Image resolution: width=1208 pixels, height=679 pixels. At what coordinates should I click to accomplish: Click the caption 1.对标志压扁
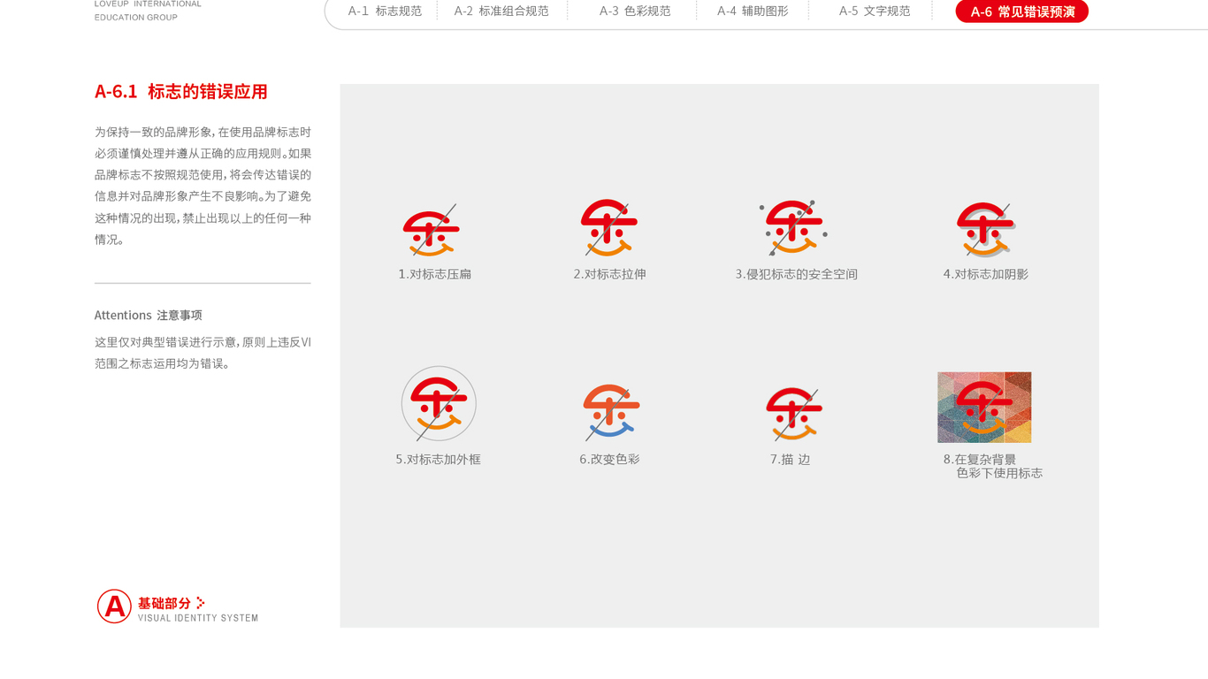[x=434, y=274]
